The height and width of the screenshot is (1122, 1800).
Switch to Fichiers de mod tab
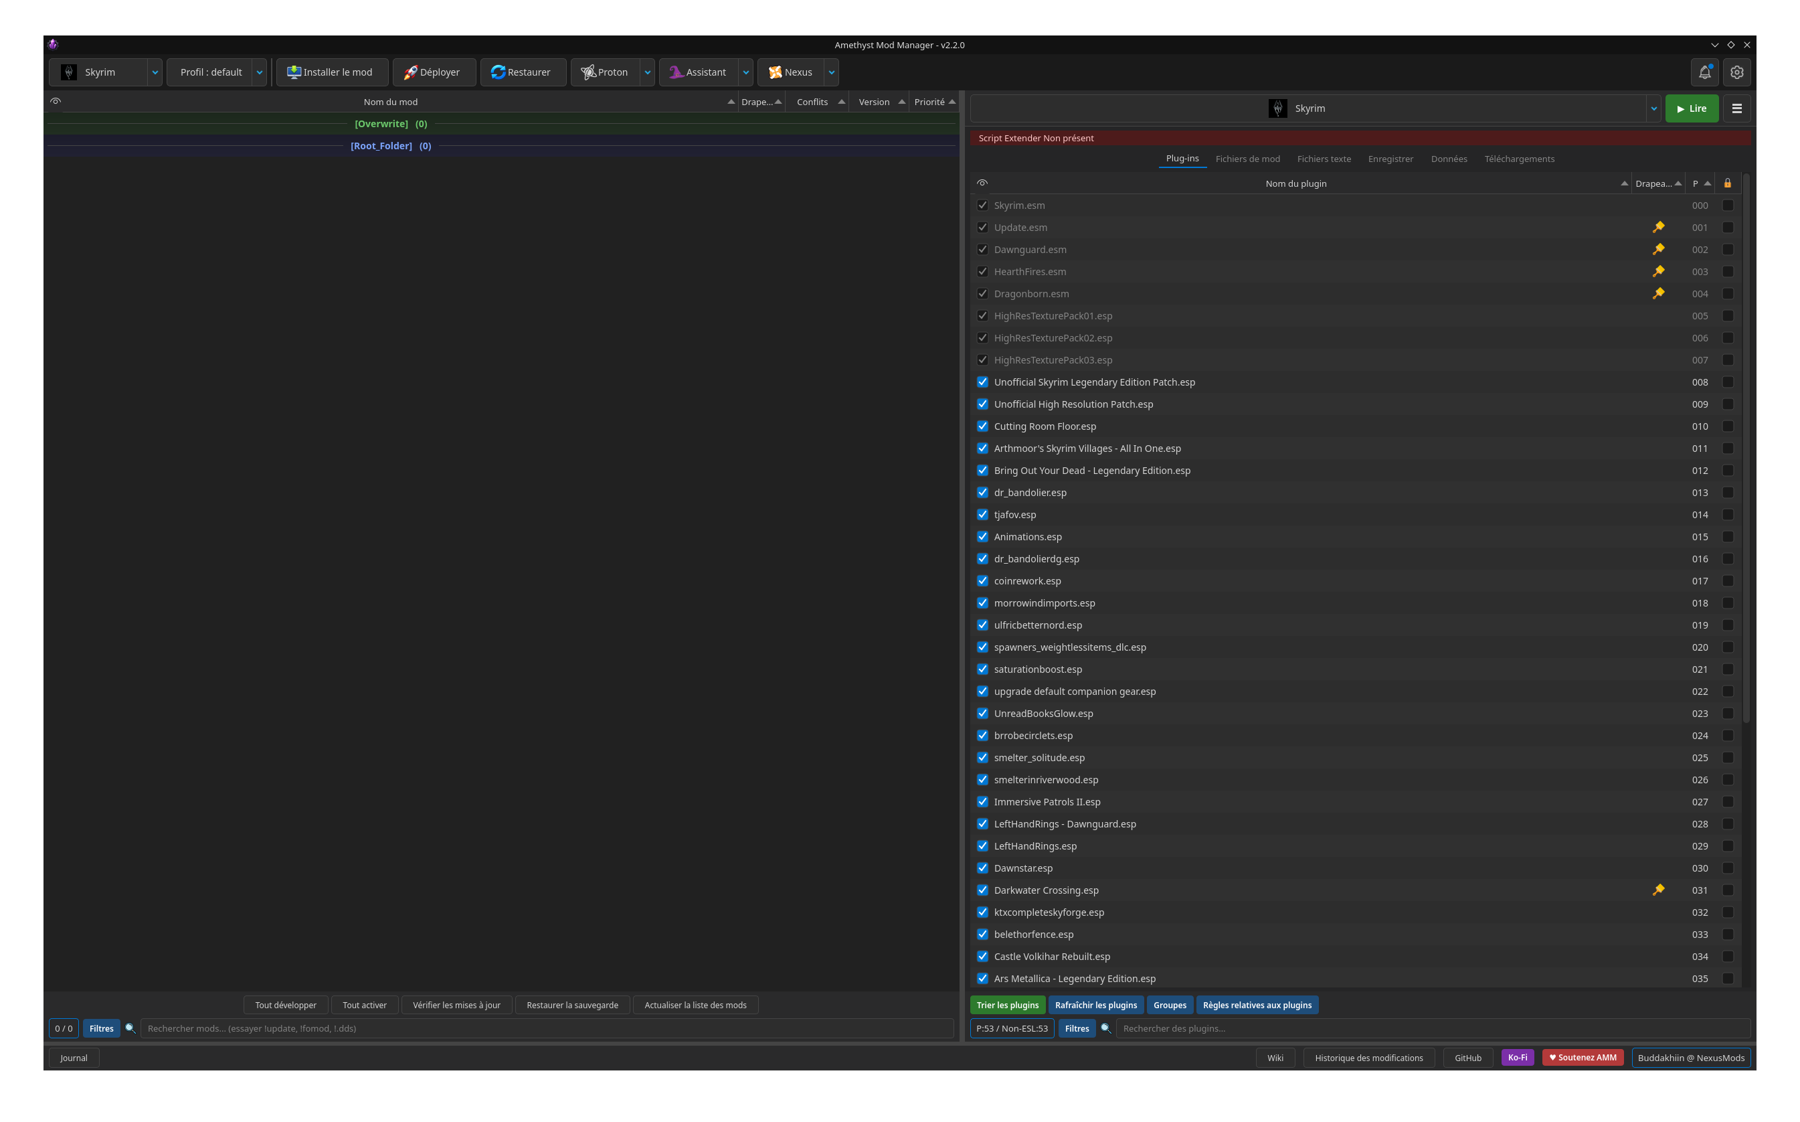(1247, 159)
